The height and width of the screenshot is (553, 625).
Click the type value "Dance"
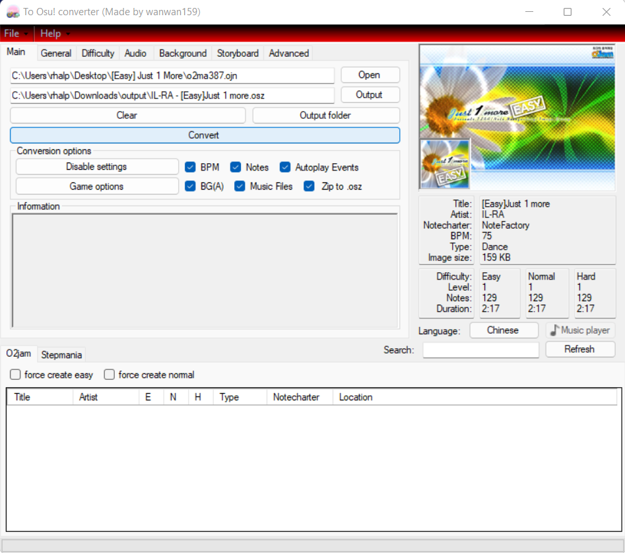click(495, 247)
